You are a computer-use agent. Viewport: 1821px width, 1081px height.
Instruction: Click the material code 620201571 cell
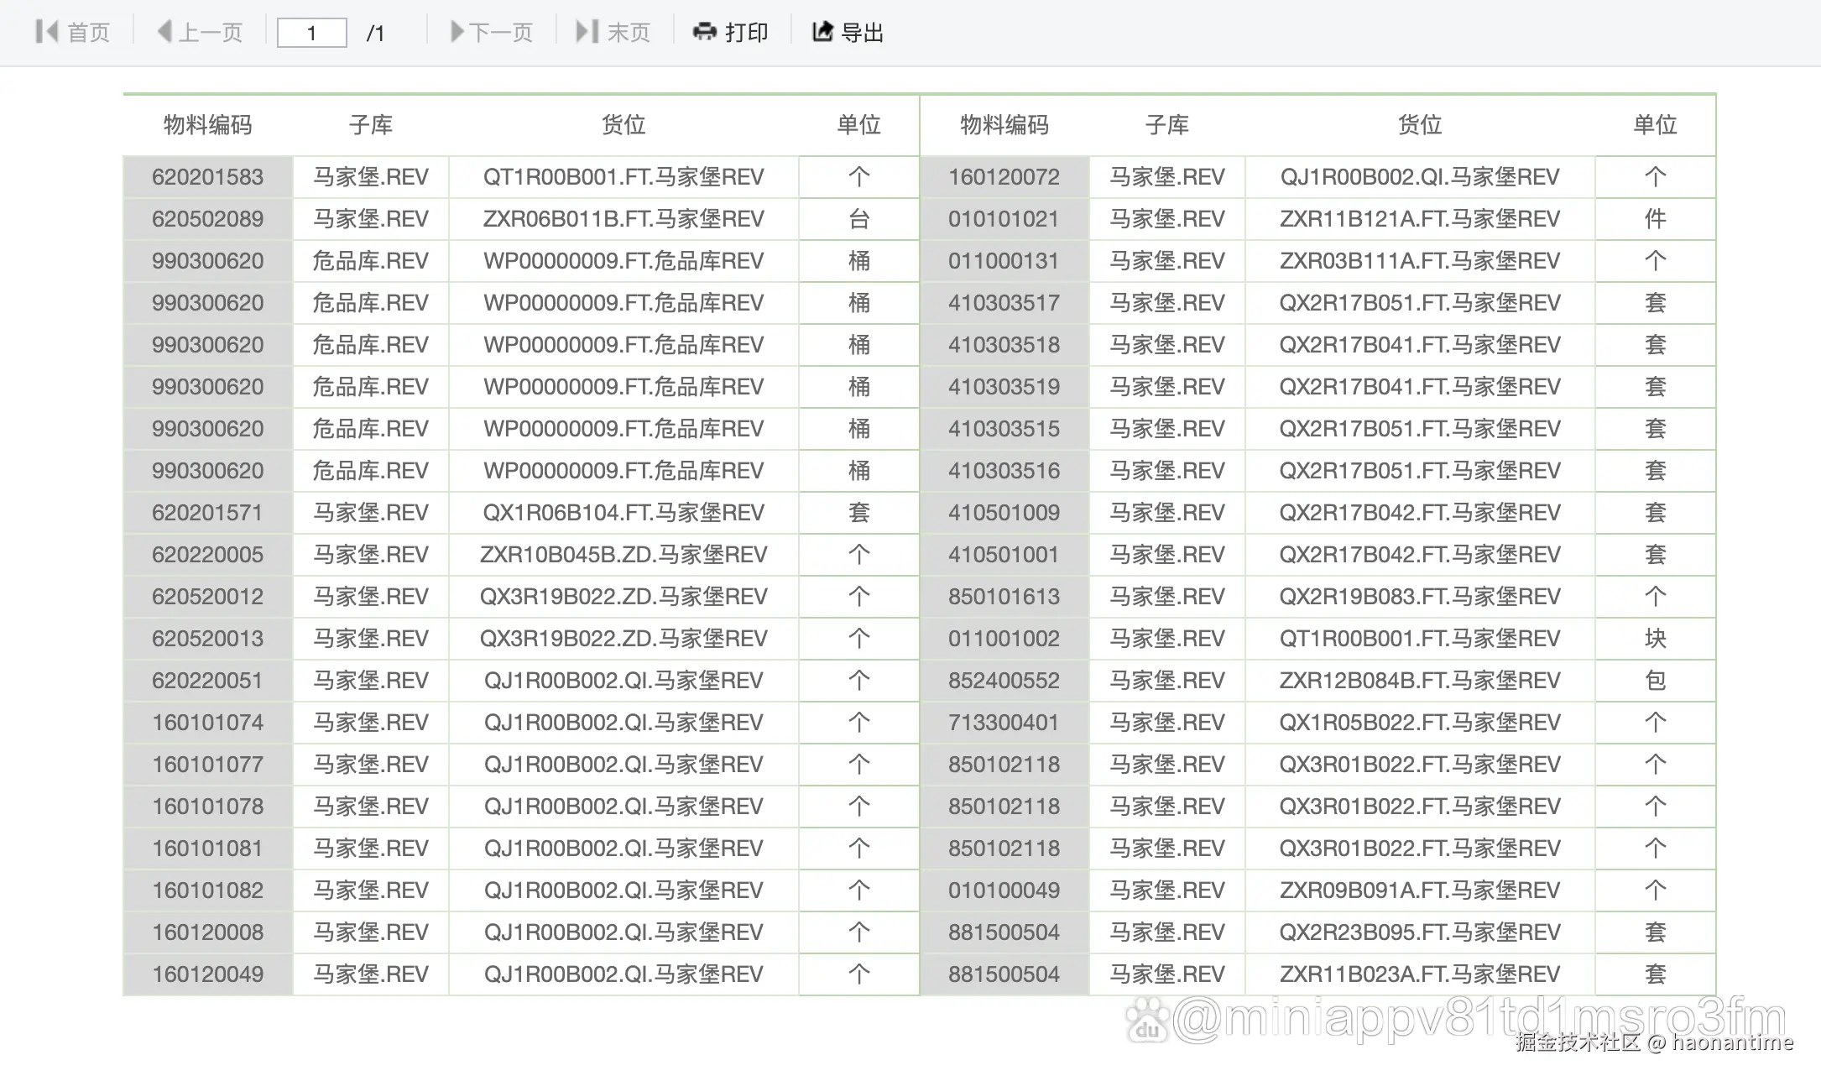[x=207, y=513]
